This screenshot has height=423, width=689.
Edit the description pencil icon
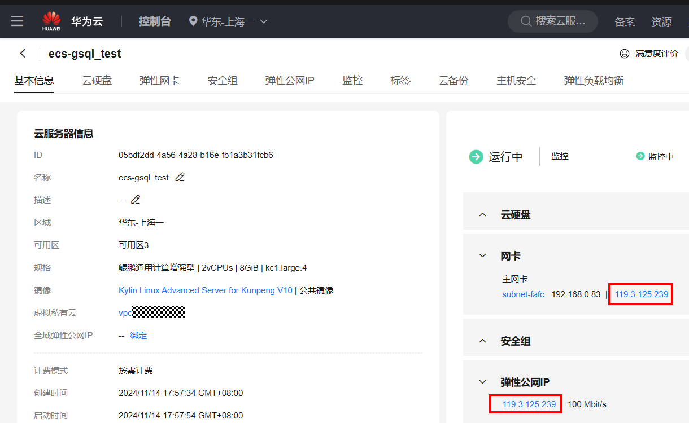pyautogui.click(x=136, y=200)
